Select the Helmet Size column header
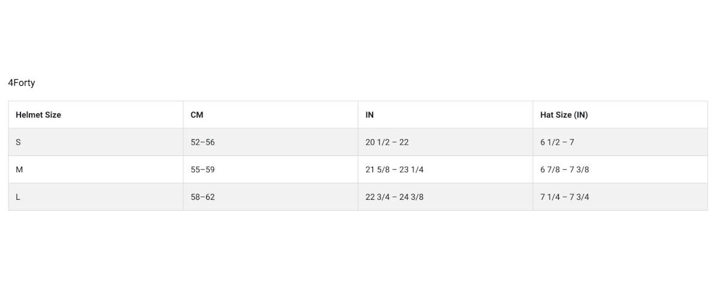Screen dimensions: 721x300 (38, 115)
